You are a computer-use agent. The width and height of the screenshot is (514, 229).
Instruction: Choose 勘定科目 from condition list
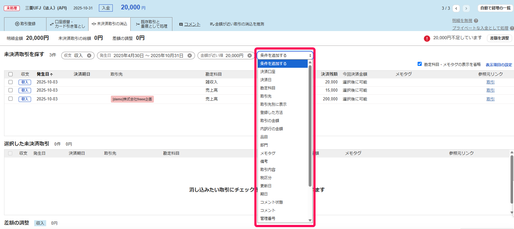[283, 88]
